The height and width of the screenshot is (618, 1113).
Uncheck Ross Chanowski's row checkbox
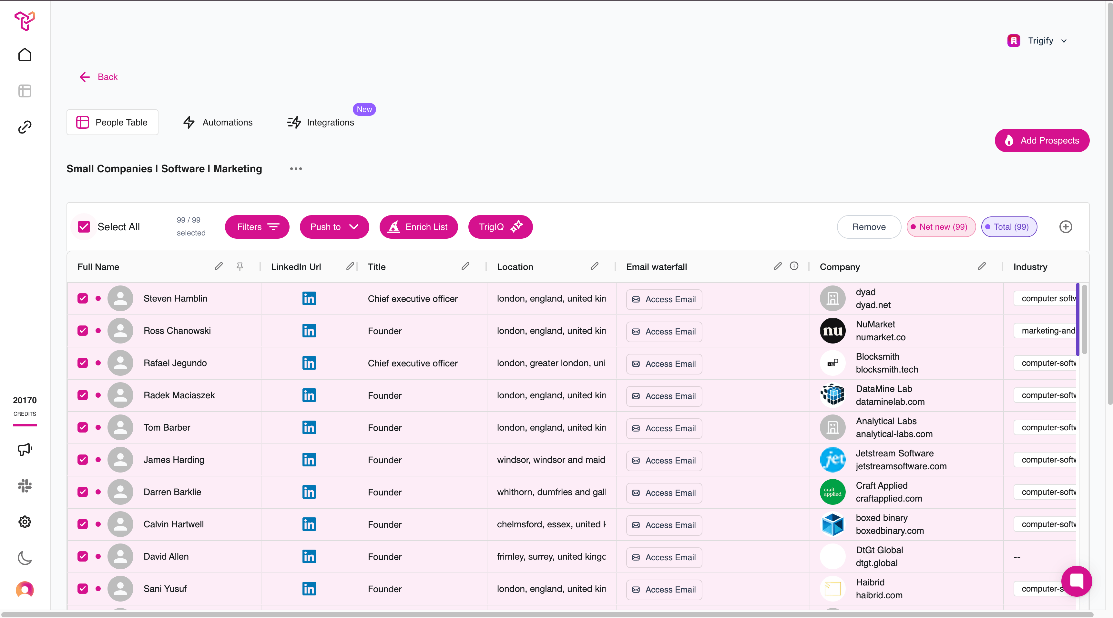click(83, 331)
